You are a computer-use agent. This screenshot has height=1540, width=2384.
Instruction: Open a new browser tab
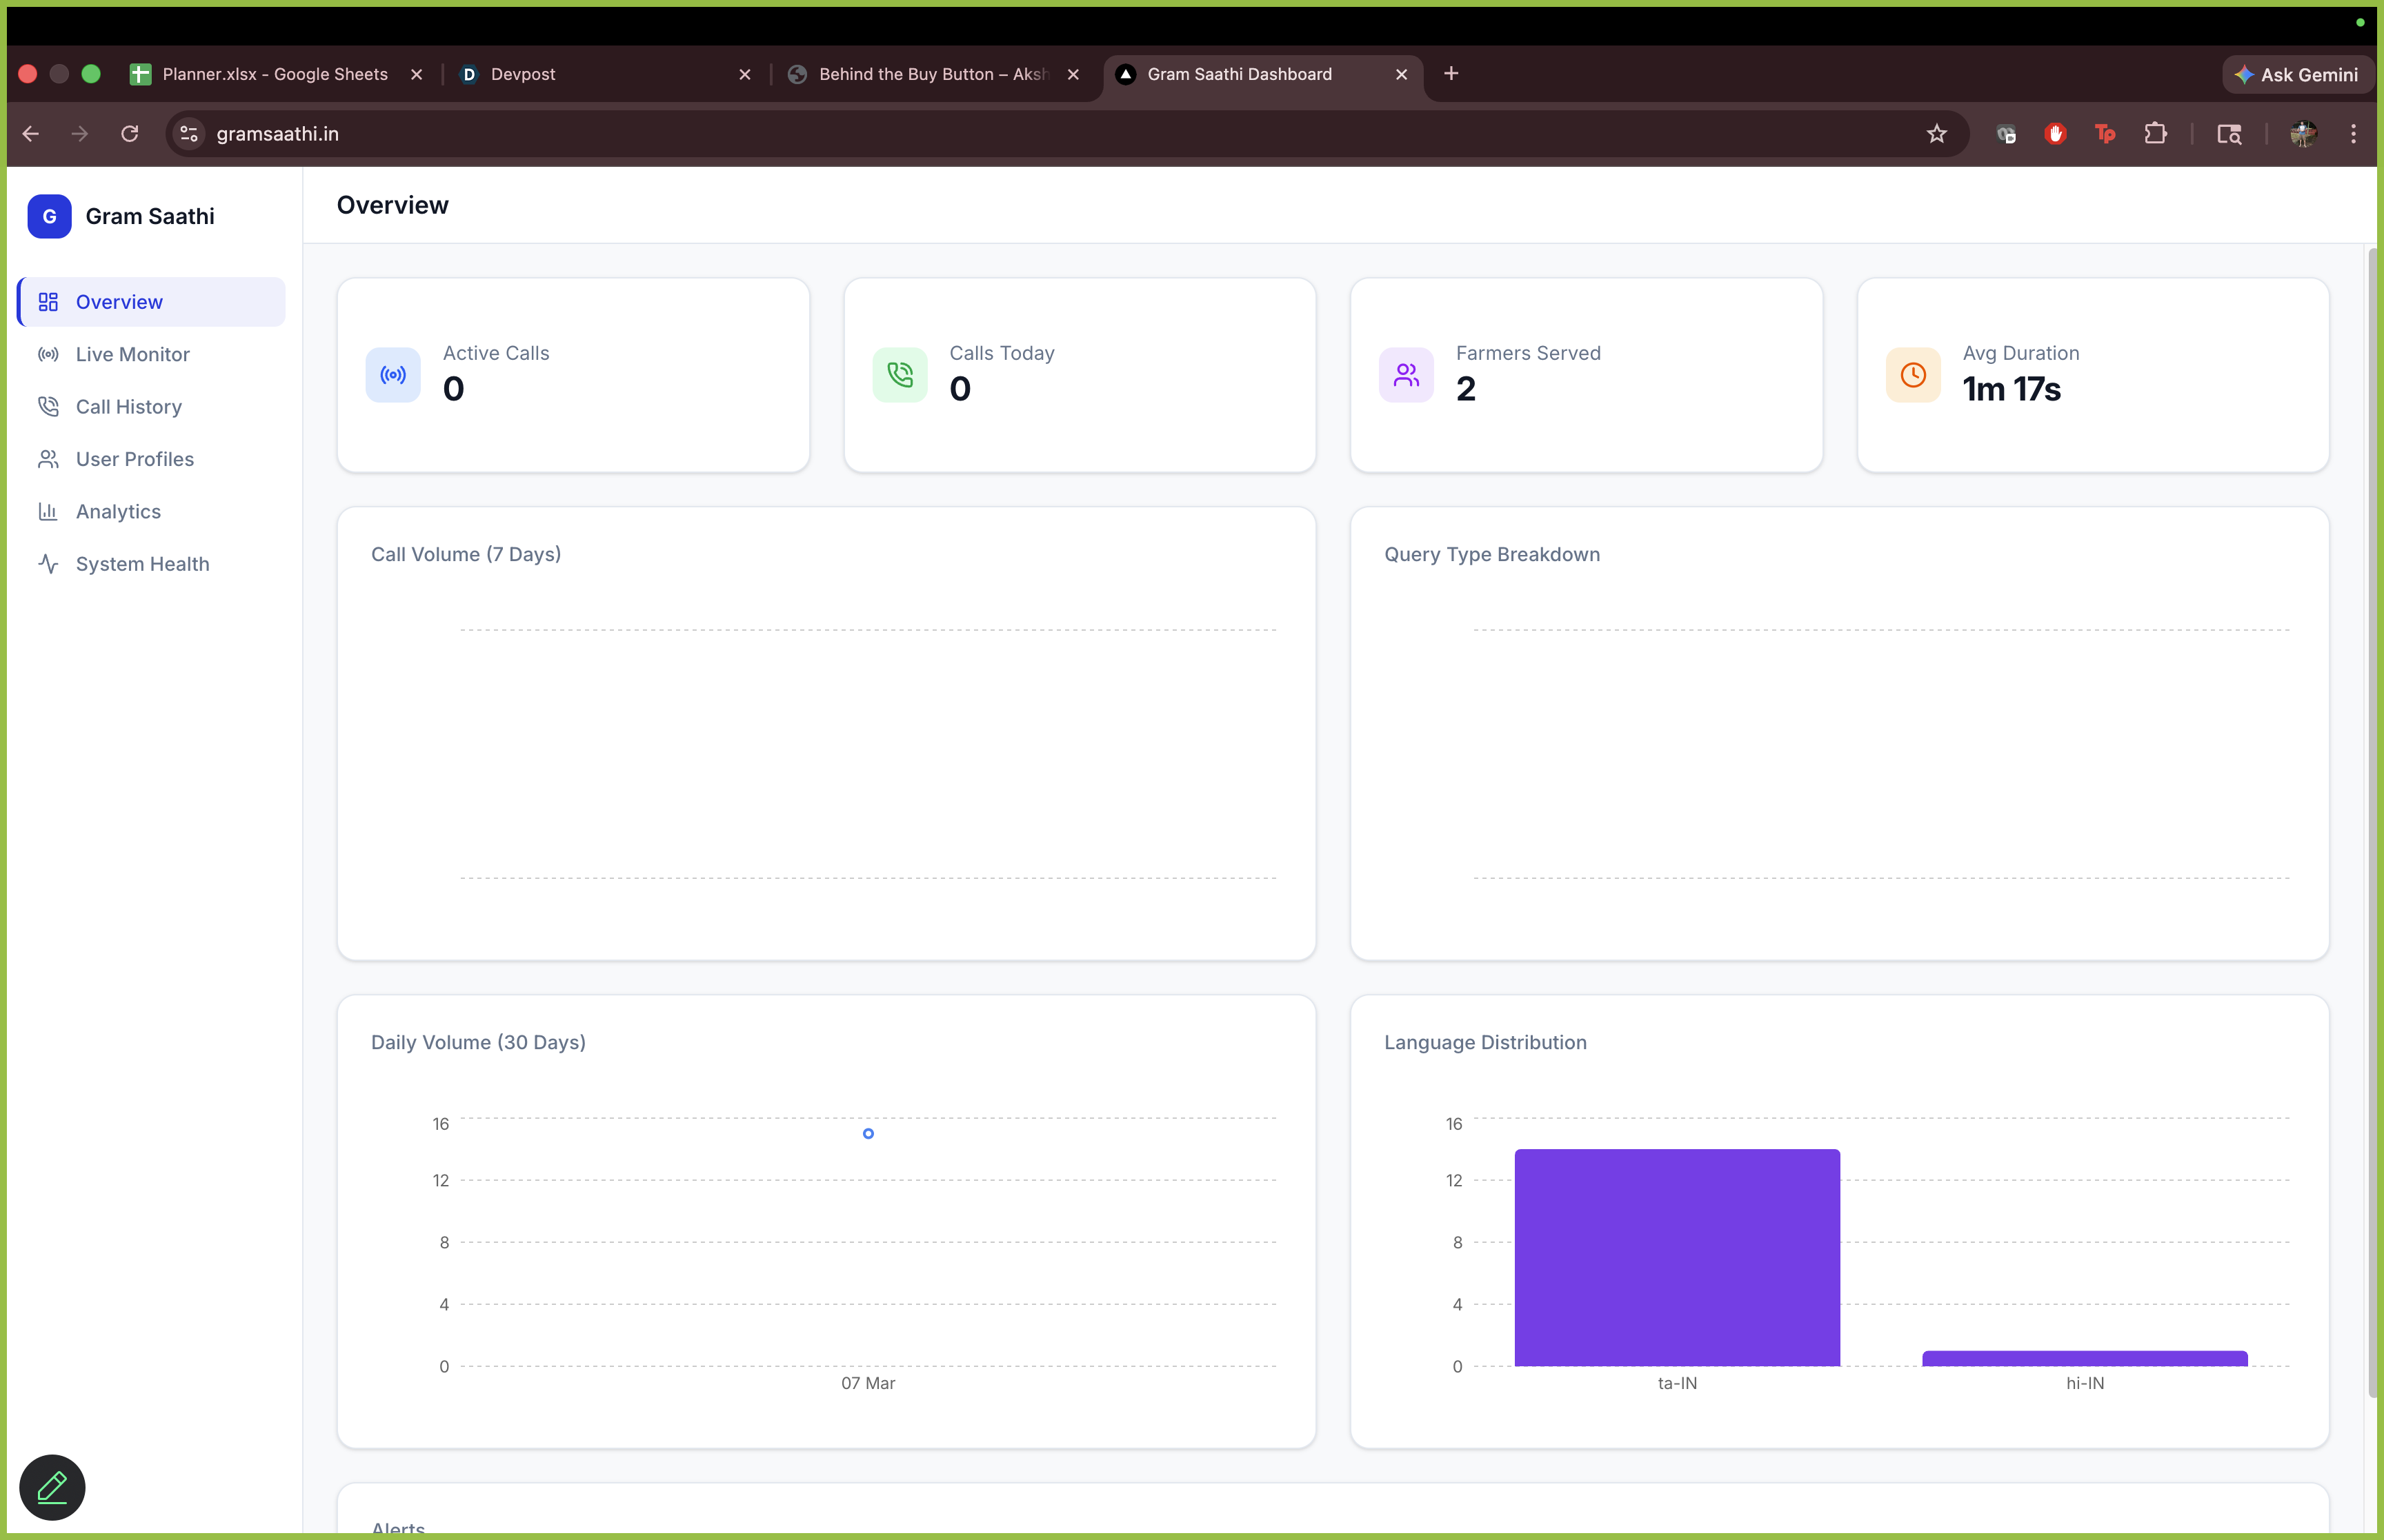coord(1451,74)
